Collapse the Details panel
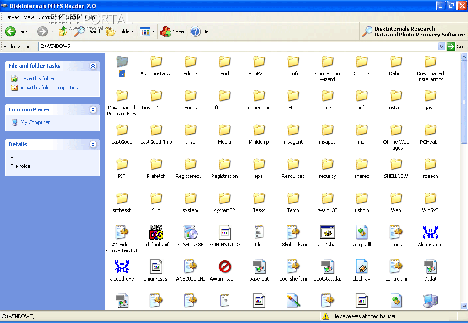 click(x=93, y=144)
